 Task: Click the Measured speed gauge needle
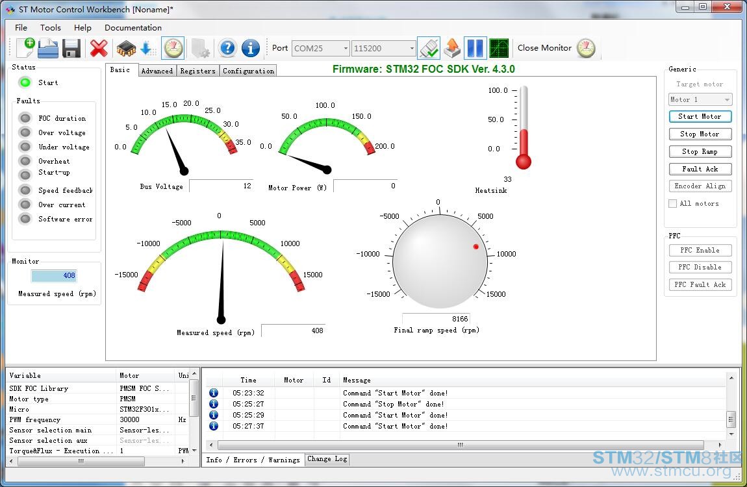[222, 282]
